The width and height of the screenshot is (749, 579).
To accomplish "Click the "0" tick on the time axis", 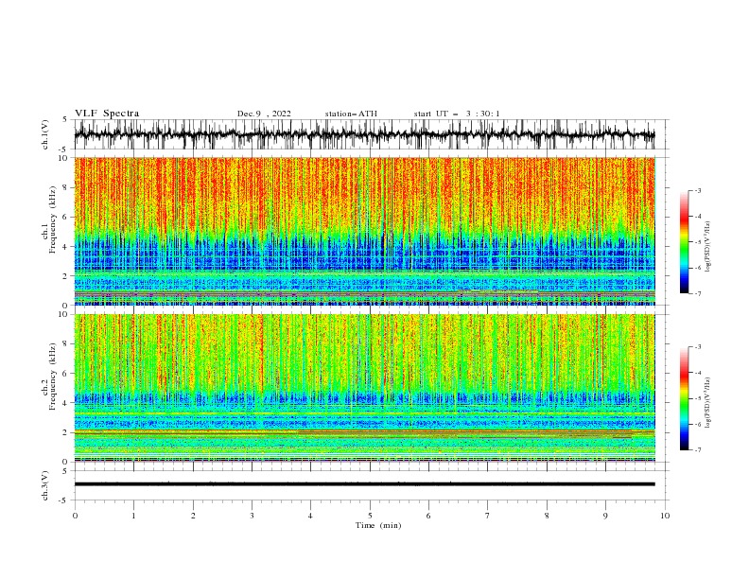I will coord(75,516).
